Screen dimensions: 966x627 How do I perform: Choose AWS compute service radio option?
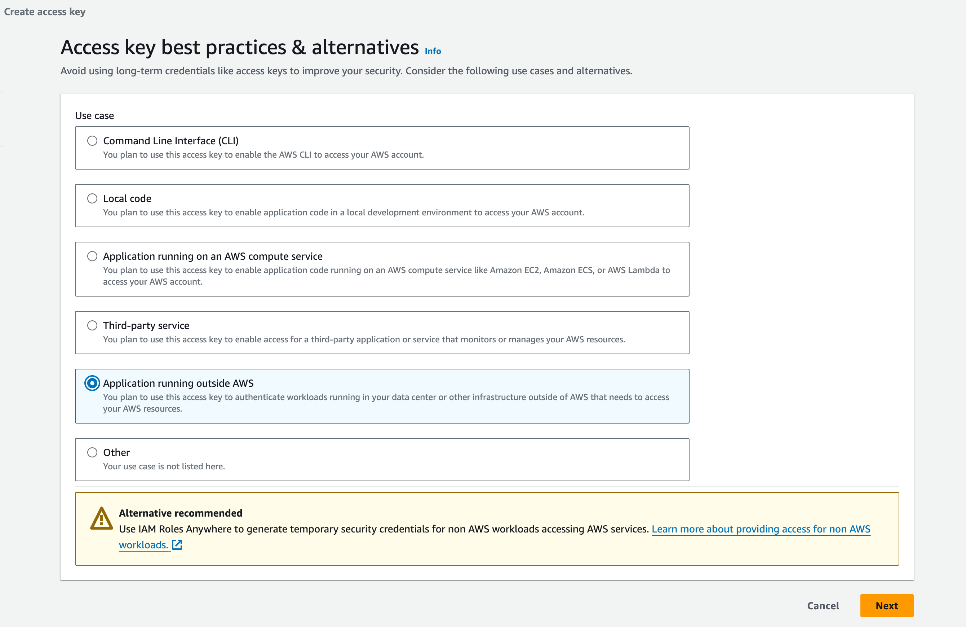click(x=92, y=256)
